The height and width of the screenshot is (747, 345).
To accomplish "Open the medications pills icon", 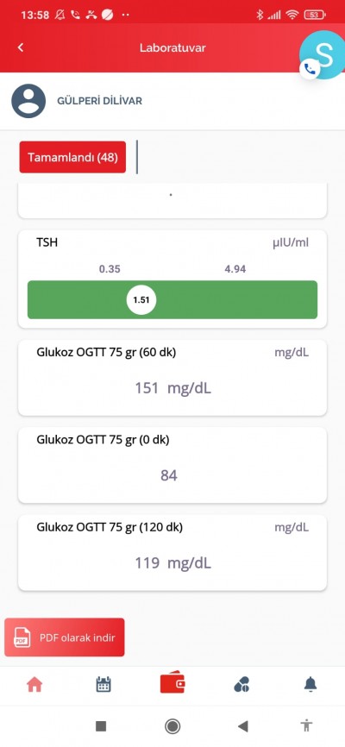I will coord(241,685).
